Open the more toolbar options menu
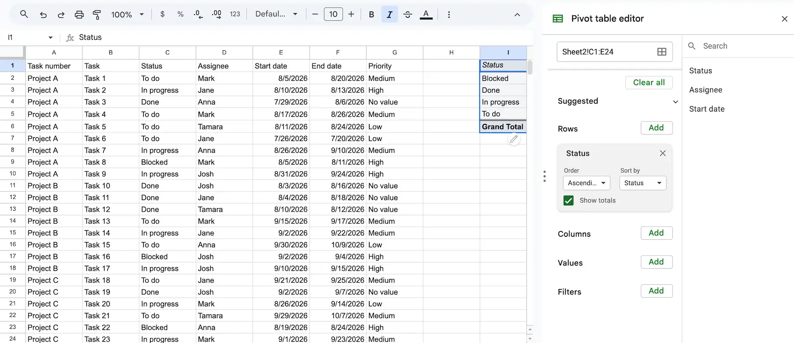The height and width of the screenshot is (343, 794). [449, 15]
